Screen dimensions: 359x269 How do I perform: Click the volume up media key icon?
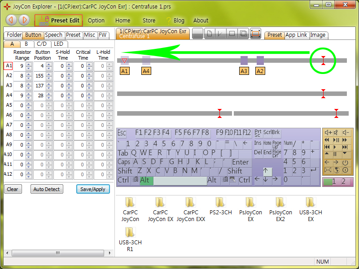pos(328,132)
